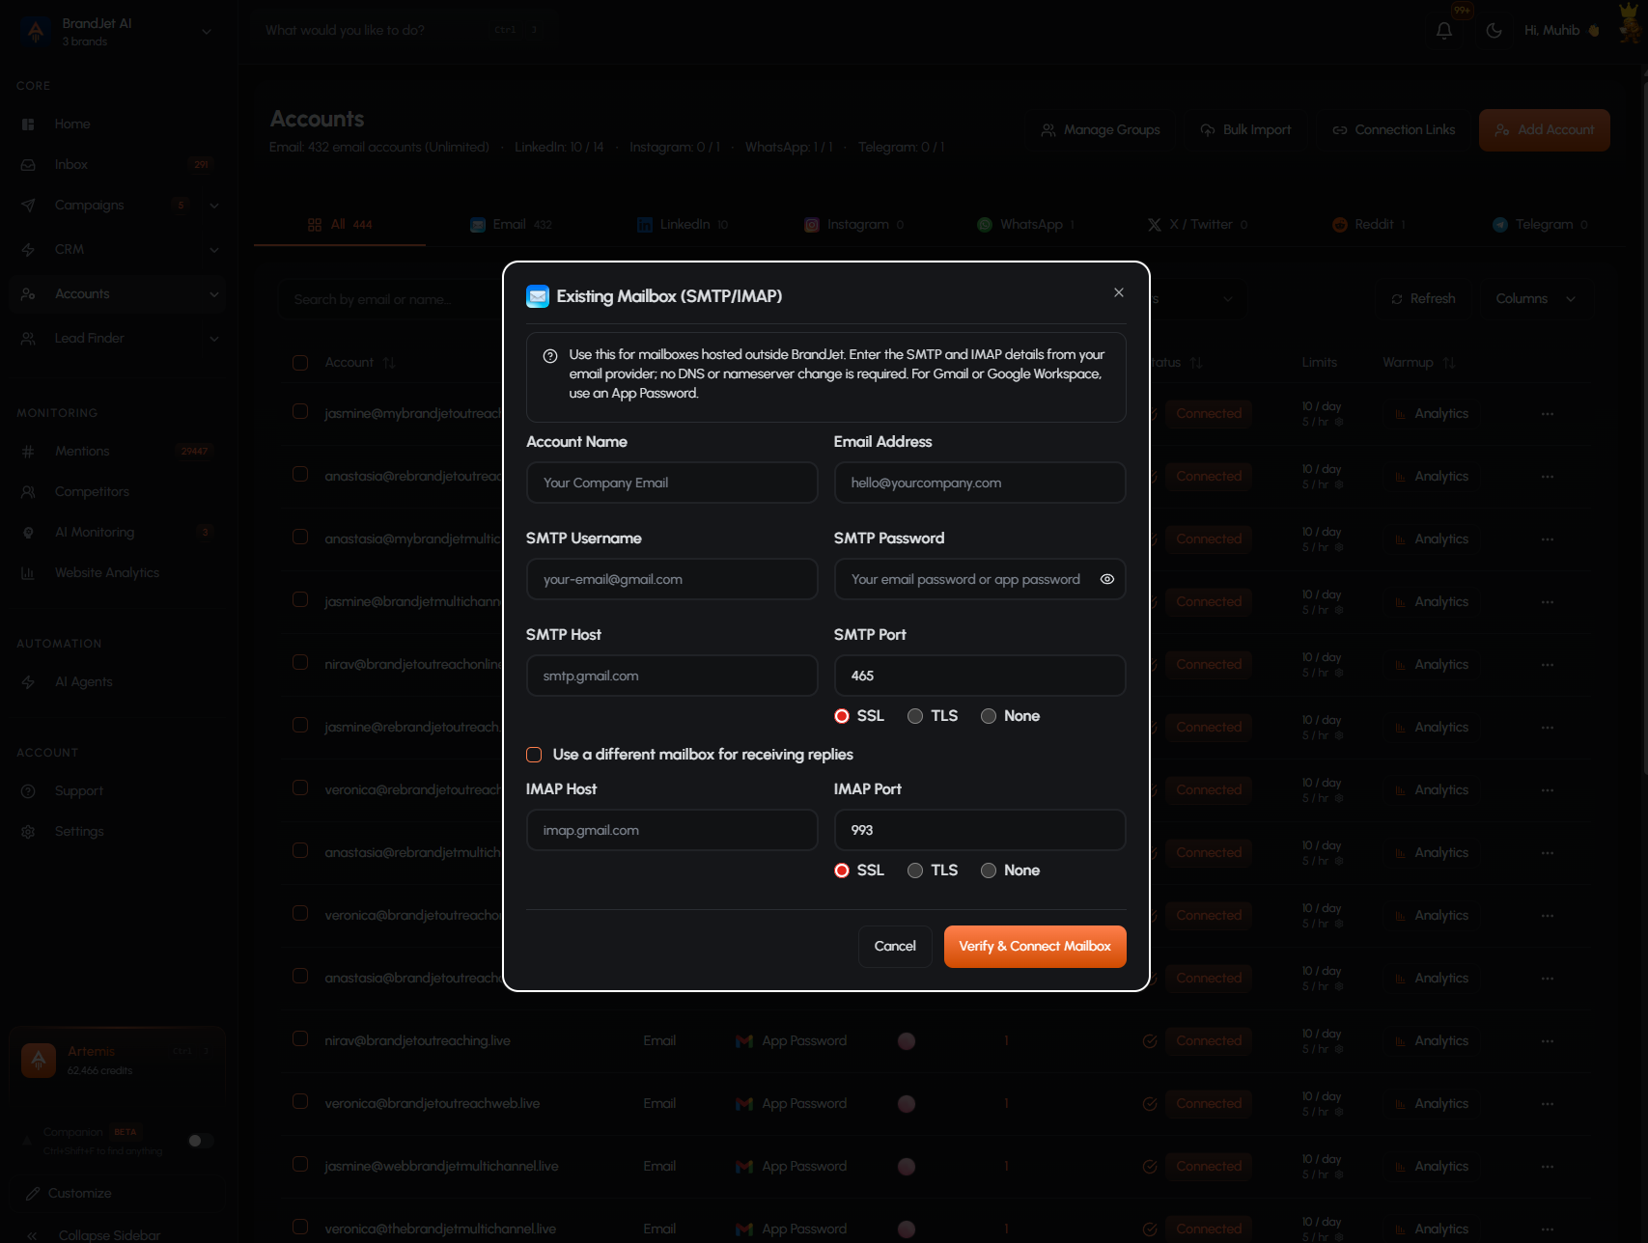Viewport: 1648px width, 1243px height.
Task: Open Artemis assistant avatar
Action: pos(39,1061)
